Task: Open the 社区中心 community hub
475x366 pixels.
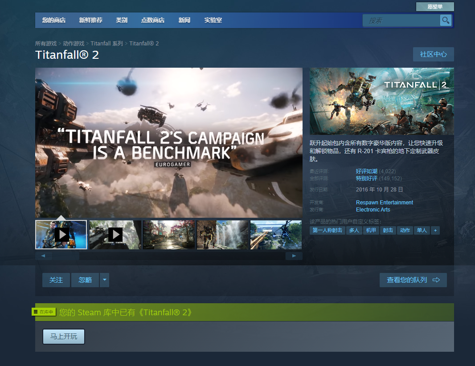Action: [433, 54]
